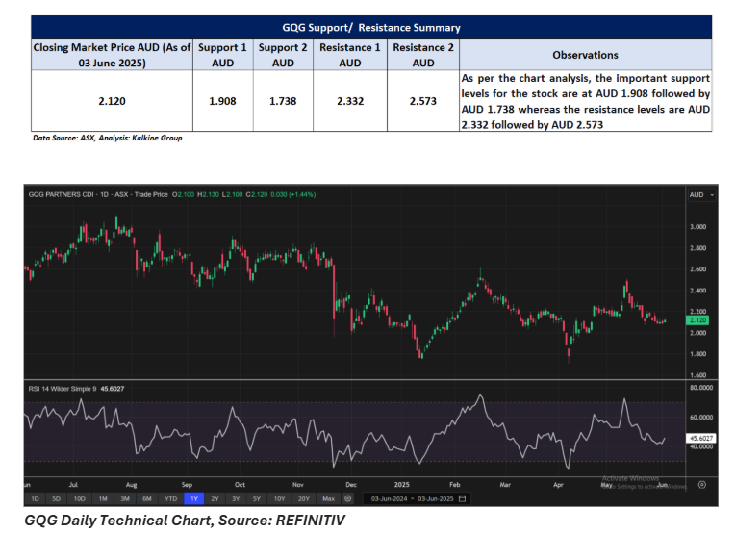Select the 2Y time range
735x534 pixels.
(x=215, y=498)
